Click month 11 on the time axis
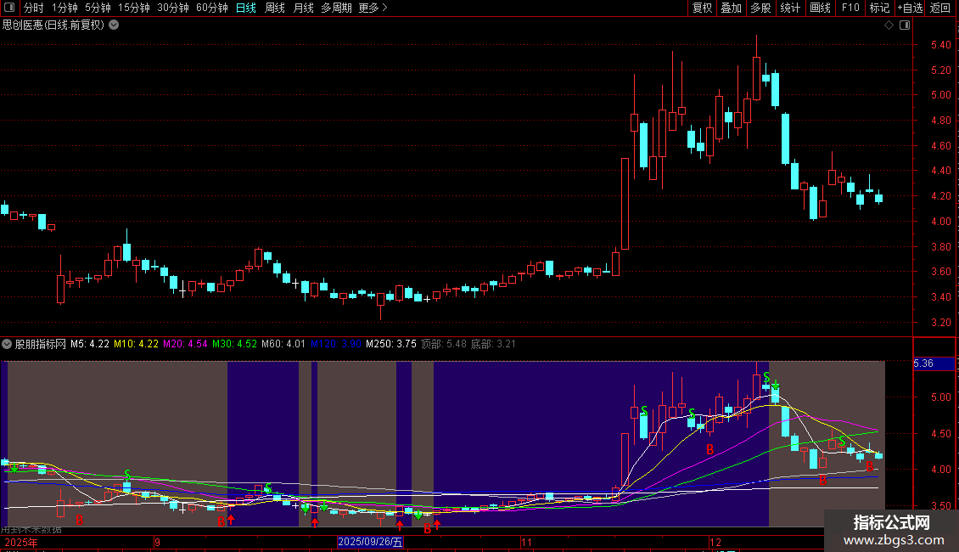959x552 pixels. click(526, 542)
